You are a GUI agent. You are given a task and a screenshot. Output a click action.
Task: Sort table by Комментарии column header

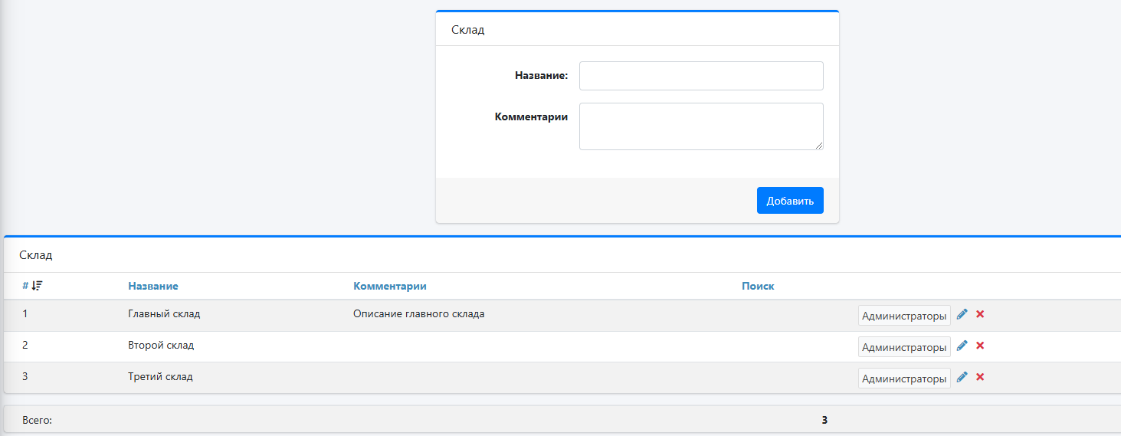pyautogui.click(x=390, y=286)
